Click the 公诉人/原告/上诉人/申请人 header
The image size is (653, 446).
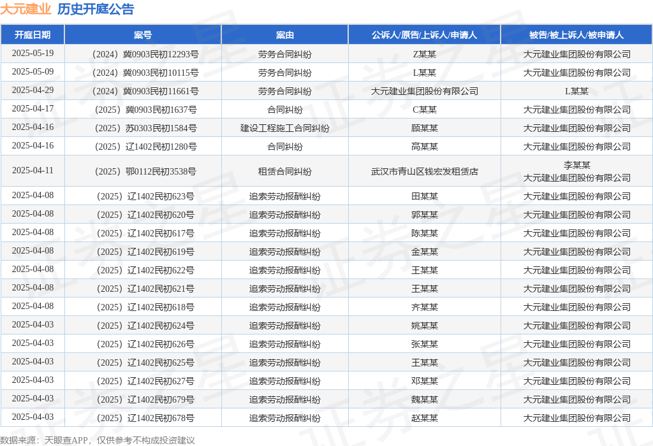click(x=424, y=35)
